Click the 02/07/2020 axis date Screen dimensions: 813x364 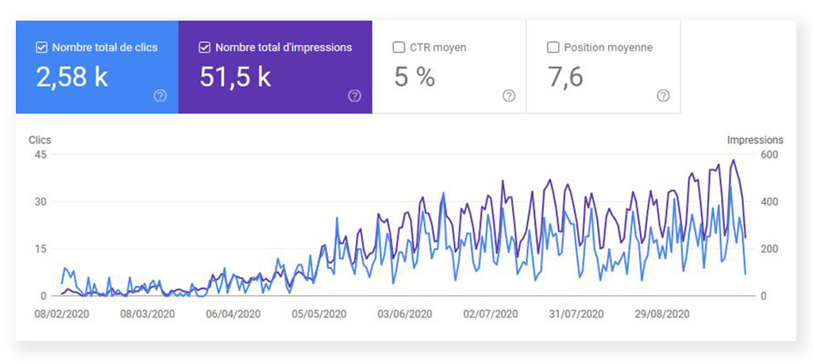[491, 314]
